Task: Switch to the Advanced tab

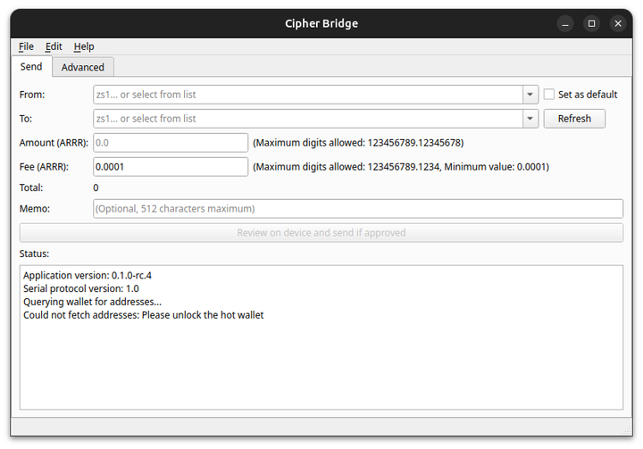Action: 83,67
